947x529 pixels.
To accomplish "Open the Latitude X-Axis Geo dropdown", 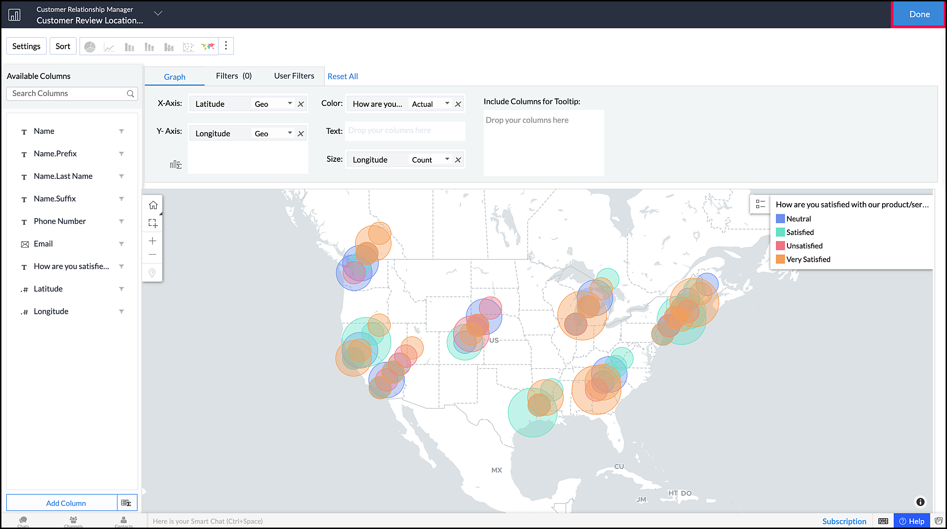I will click(x=290, y=104).
